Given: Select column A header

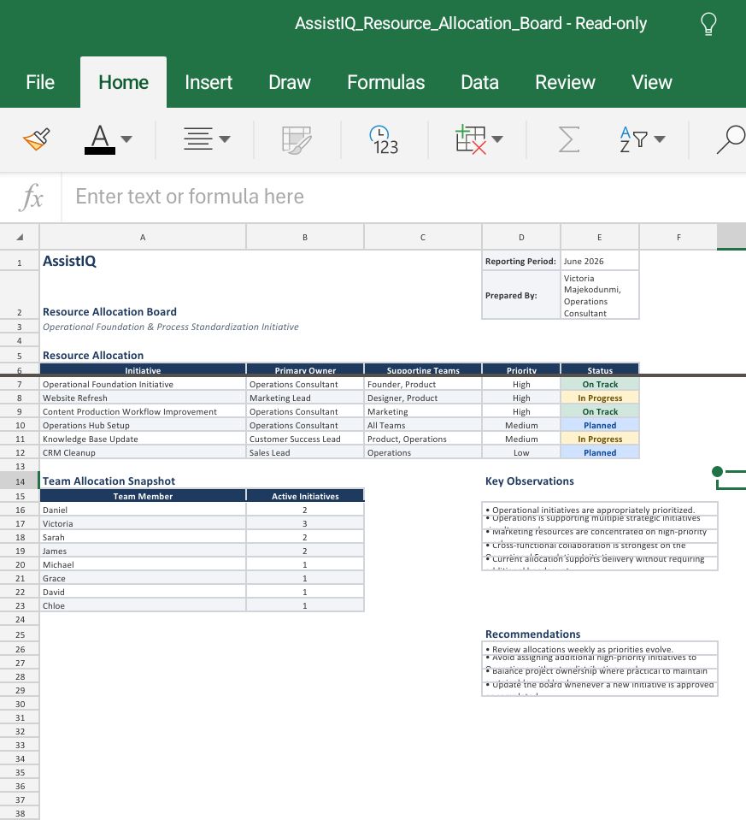Looking at the screenshot, I should [143, 238].
